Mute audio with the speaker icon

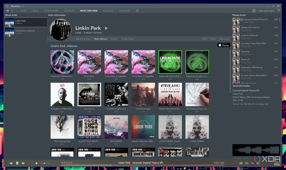pos(36,163)
